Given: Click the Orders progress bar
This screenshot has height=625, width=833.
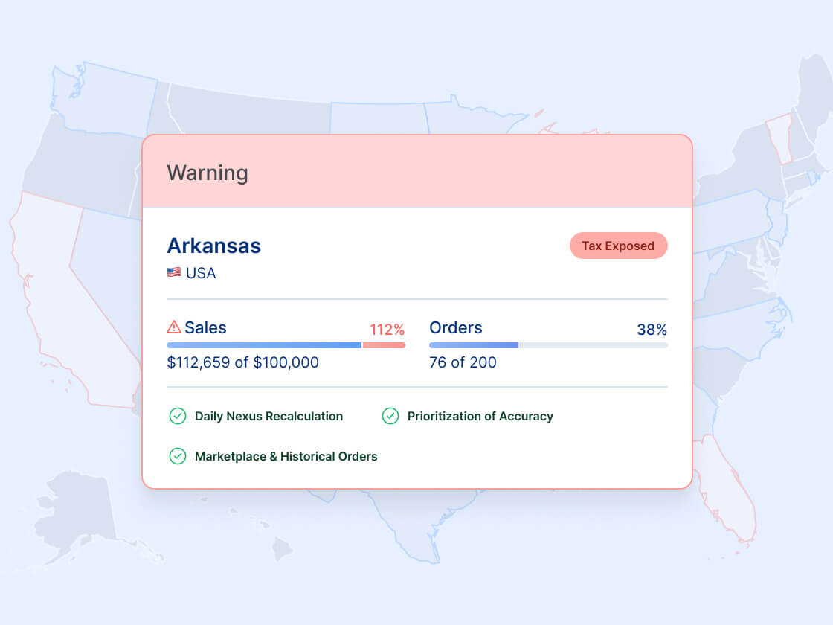Looking at the screenshot, I should click(x=548, y=345).
